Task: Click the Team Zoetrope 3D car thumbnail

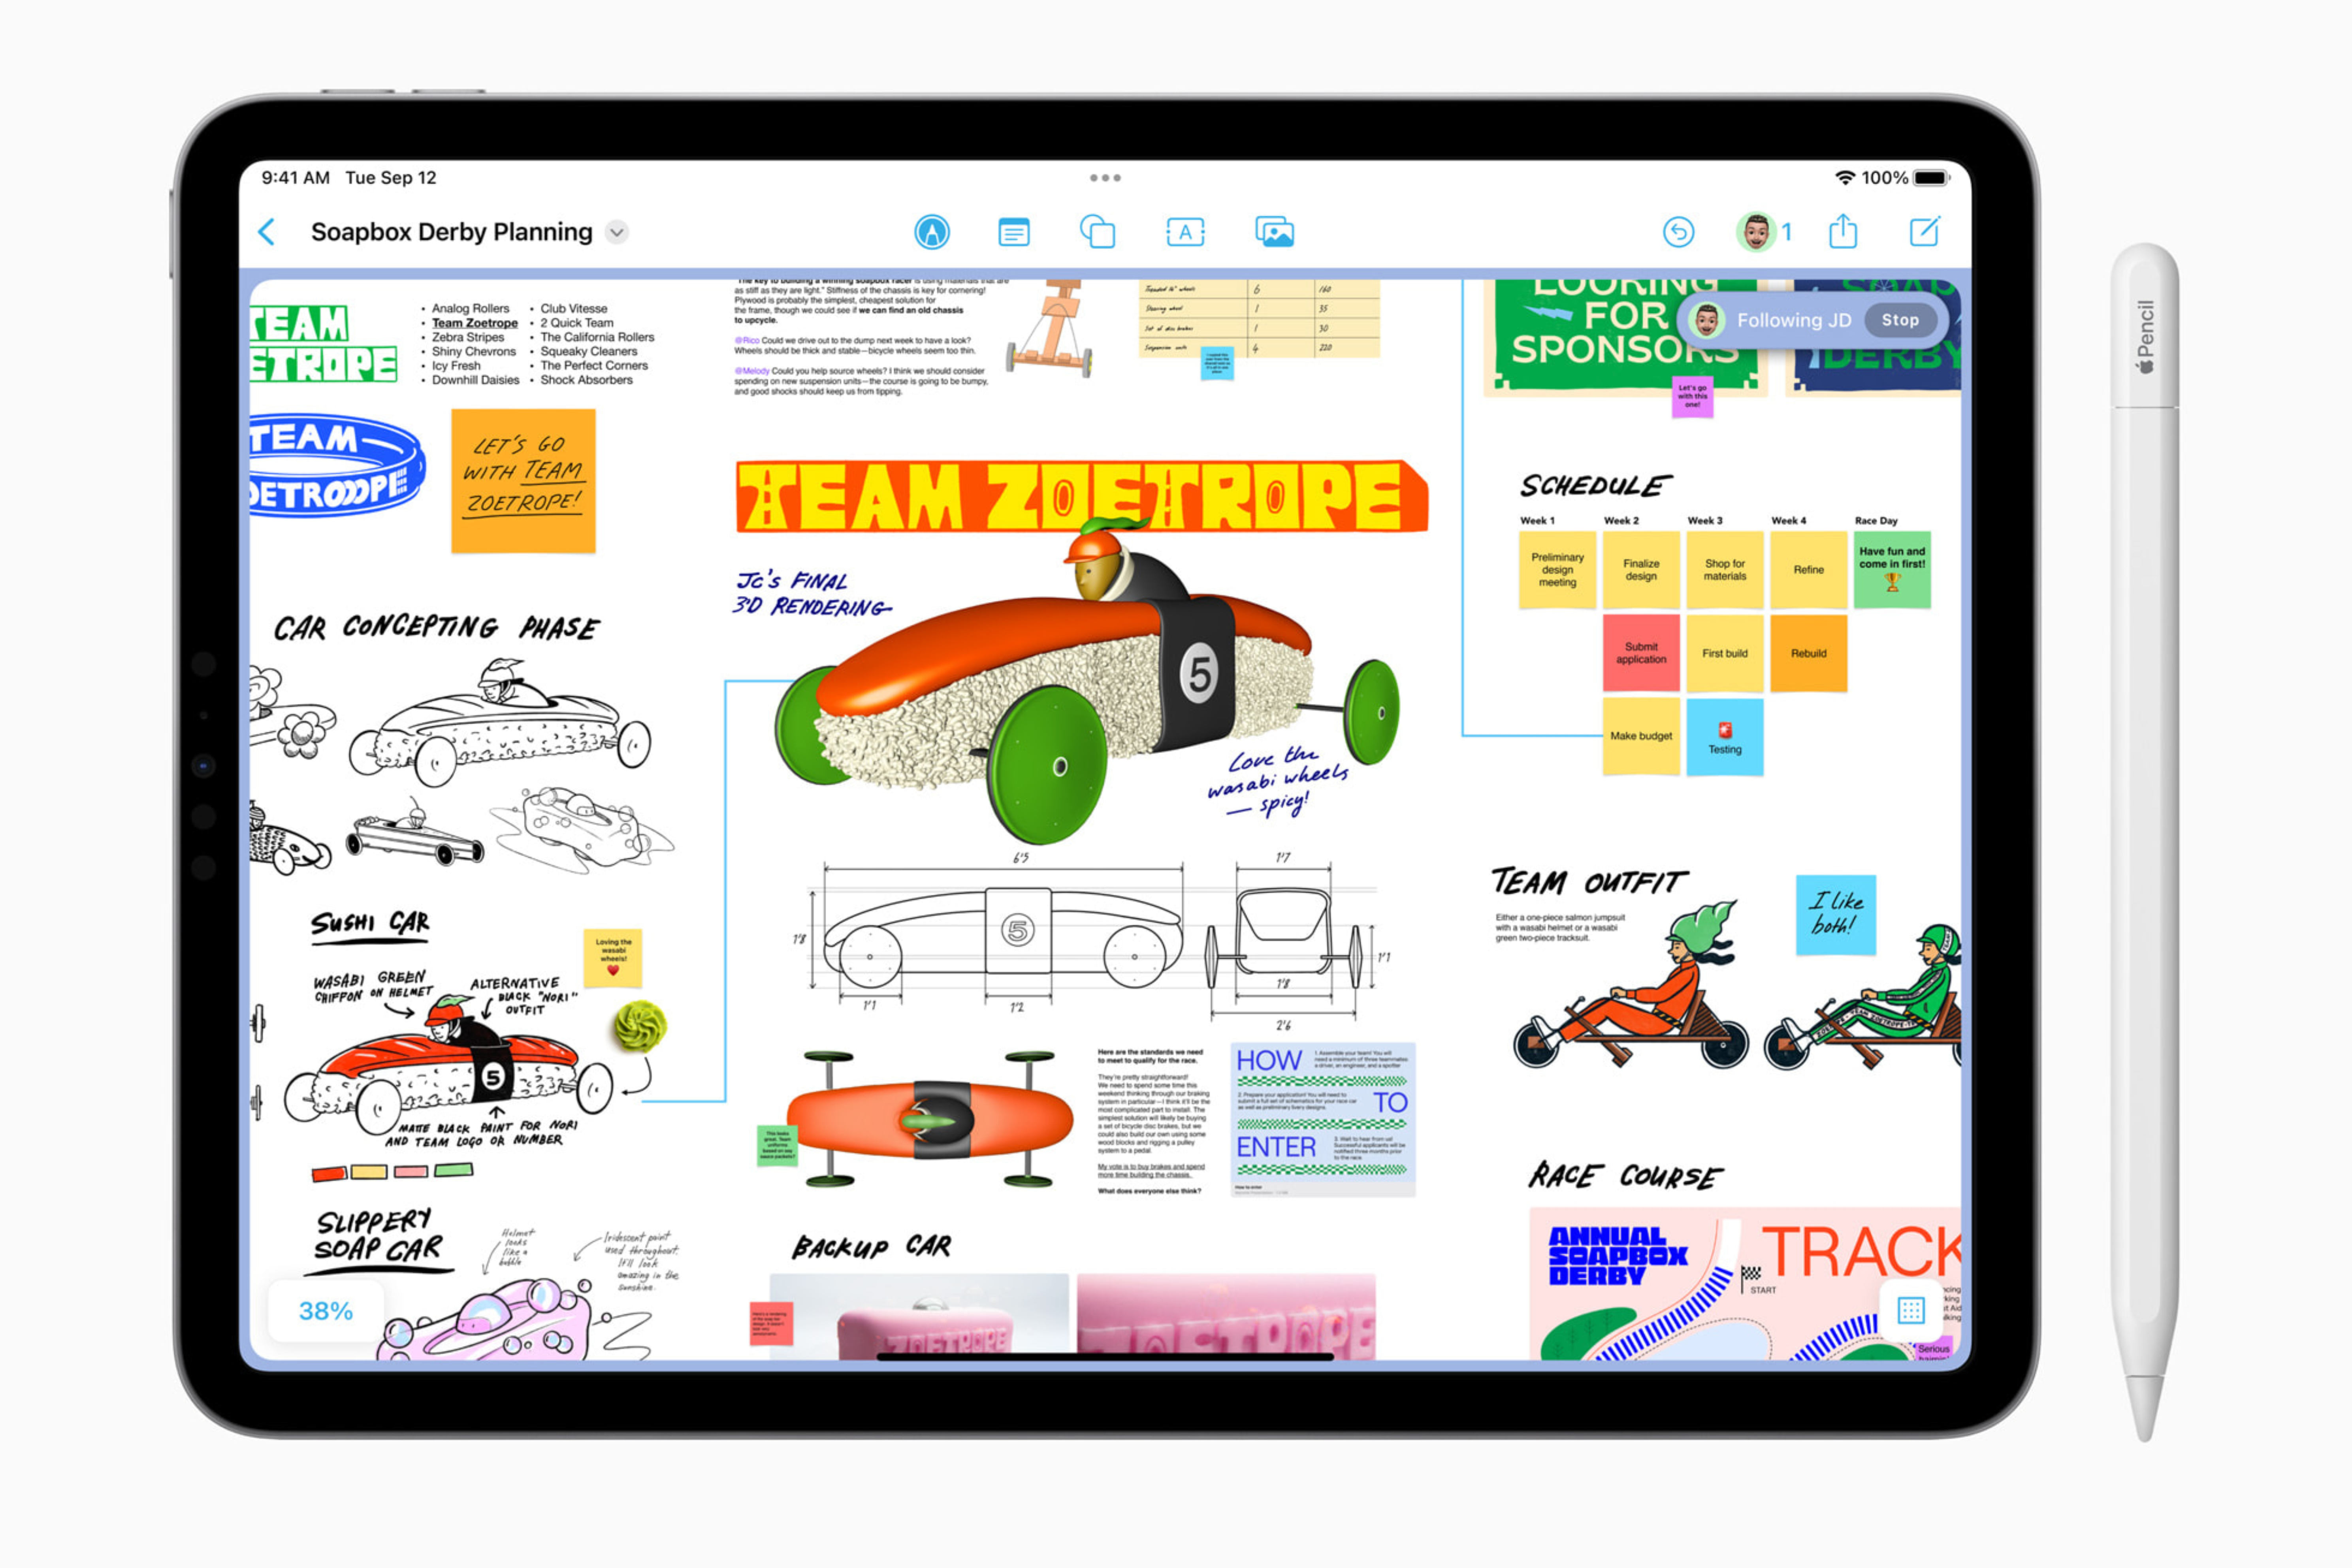Action: pos(1050,683)
